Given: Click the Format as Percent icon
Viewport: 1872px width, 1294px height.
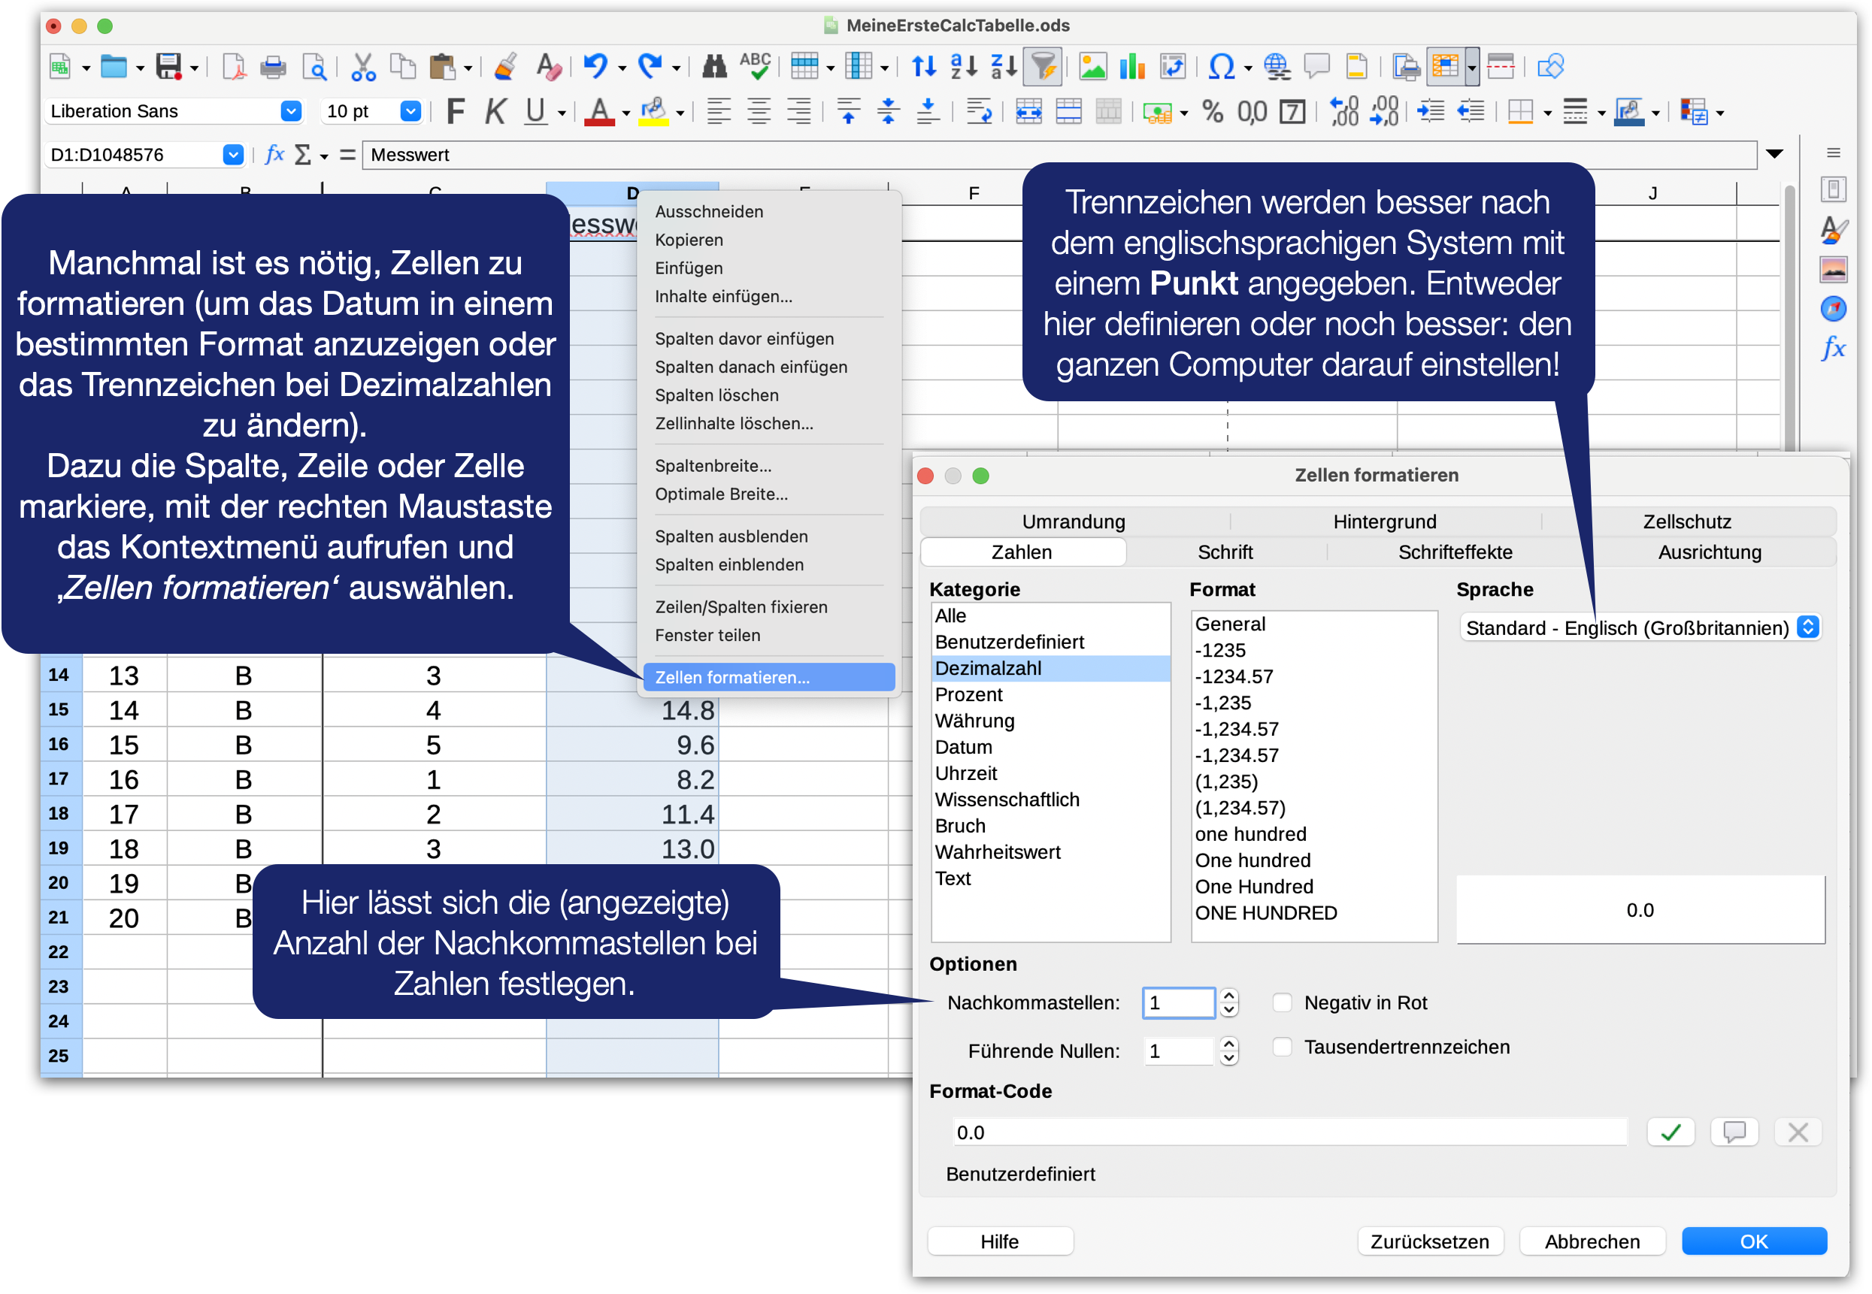Looking at the screenshot, I should 1213,111.
